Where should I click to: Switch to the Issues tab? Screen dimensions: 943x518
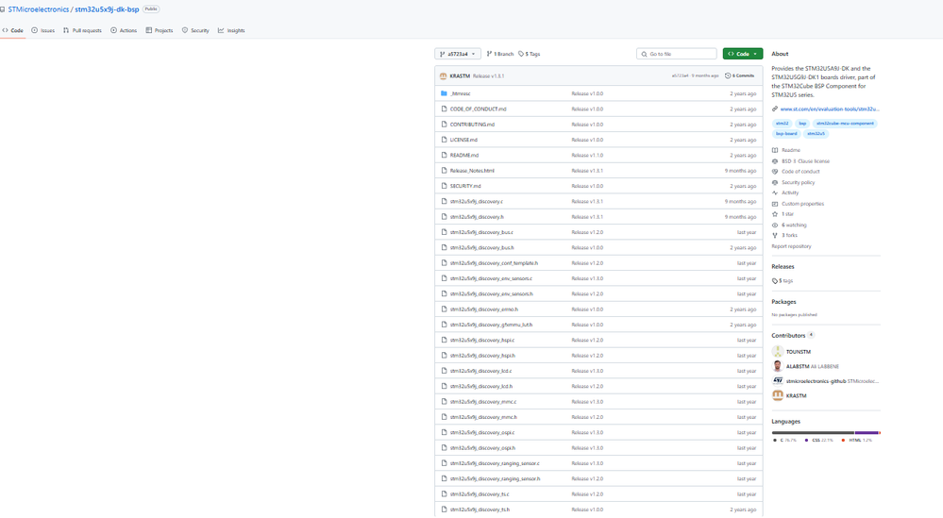42,30
